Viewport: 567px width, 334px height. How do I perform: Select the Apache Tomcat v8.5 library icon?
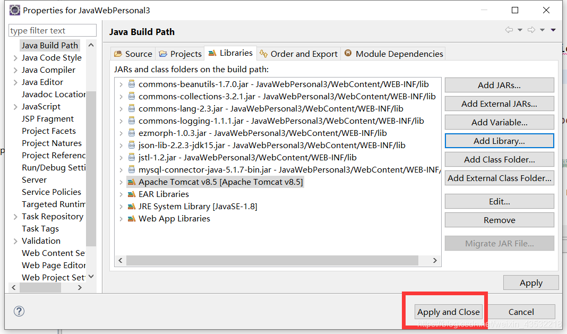click(x=133, y=182)
